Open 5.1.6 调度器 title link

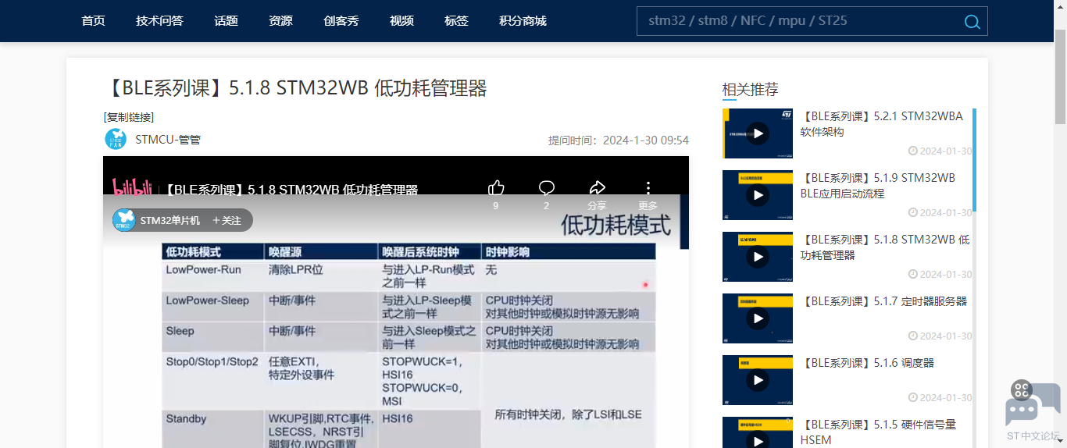(867, 363)
